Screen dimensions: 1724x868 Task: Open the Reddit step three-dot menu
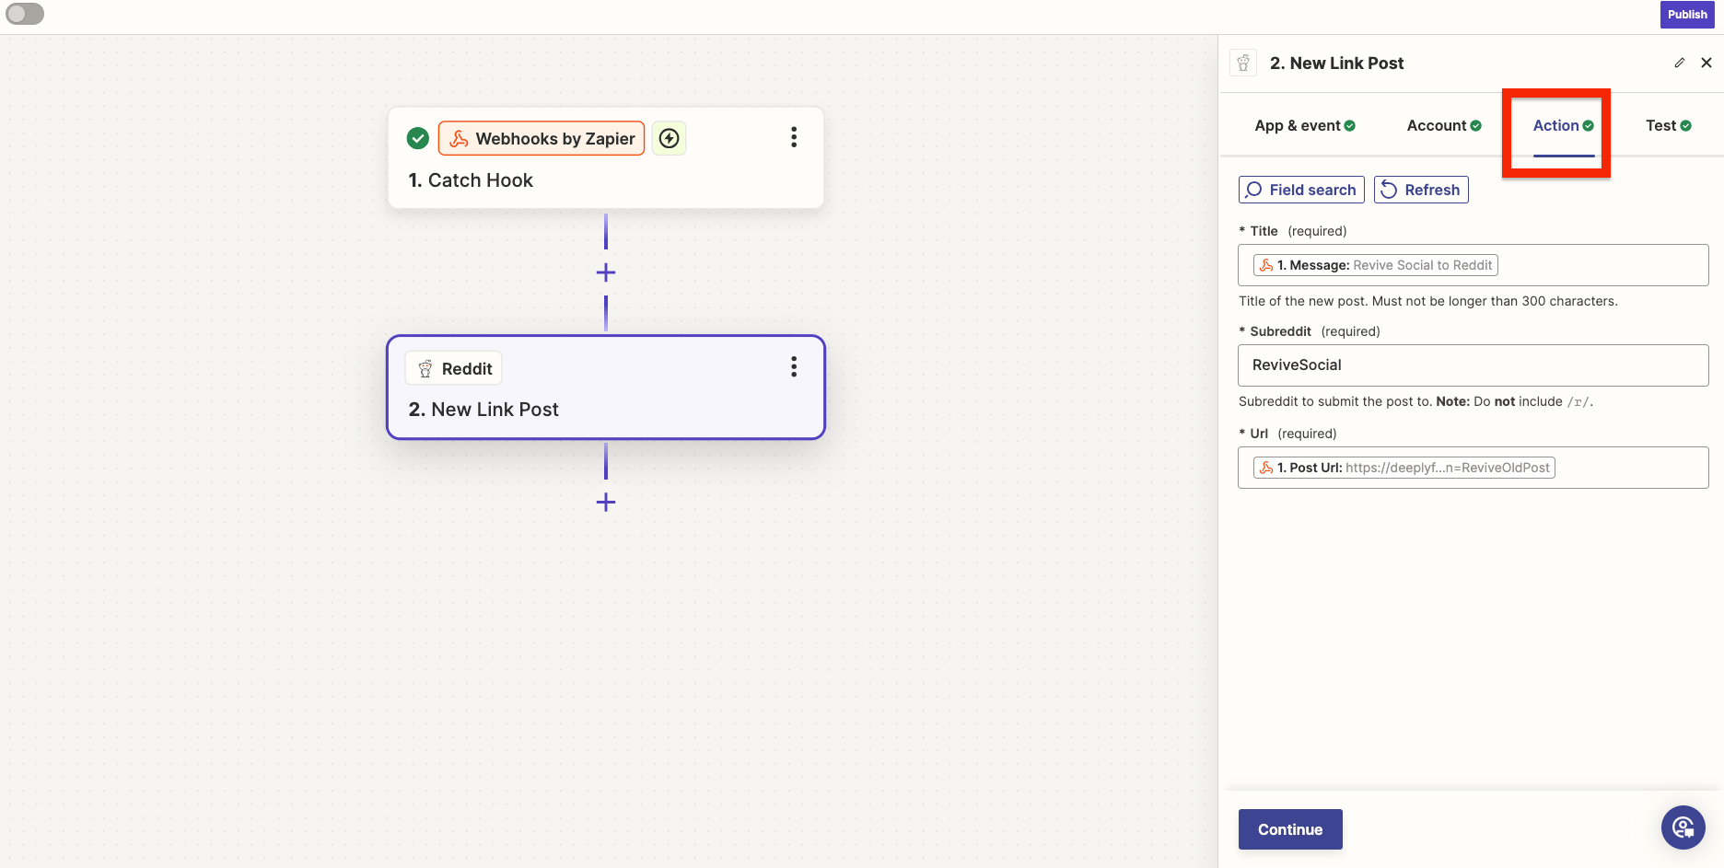(x=793, y=367)
